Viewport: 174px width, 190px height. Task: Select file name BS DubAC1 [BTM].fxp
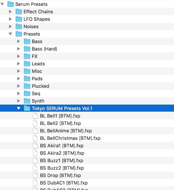pyautogui.click(x=64, y=183)
